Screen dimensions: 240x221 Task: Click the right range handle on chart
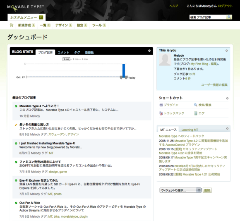tap(126, 77)
